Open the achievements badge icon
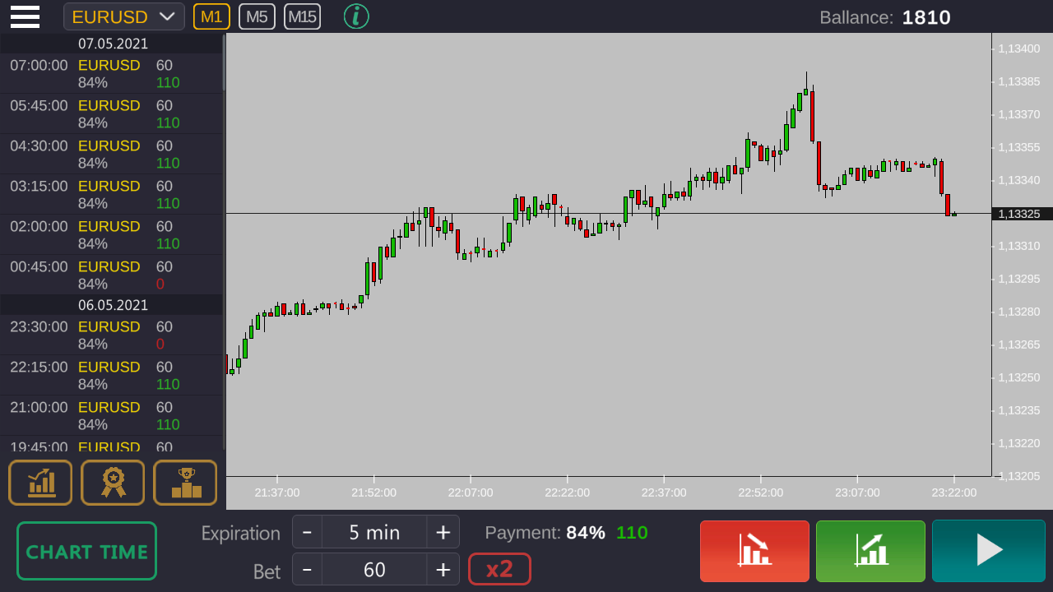The height and width of the screenshot is (592, 1053). tap(113, 483)
